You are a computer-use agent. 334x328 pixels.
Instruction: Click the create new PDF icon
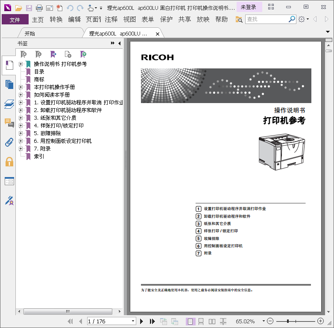59,8
